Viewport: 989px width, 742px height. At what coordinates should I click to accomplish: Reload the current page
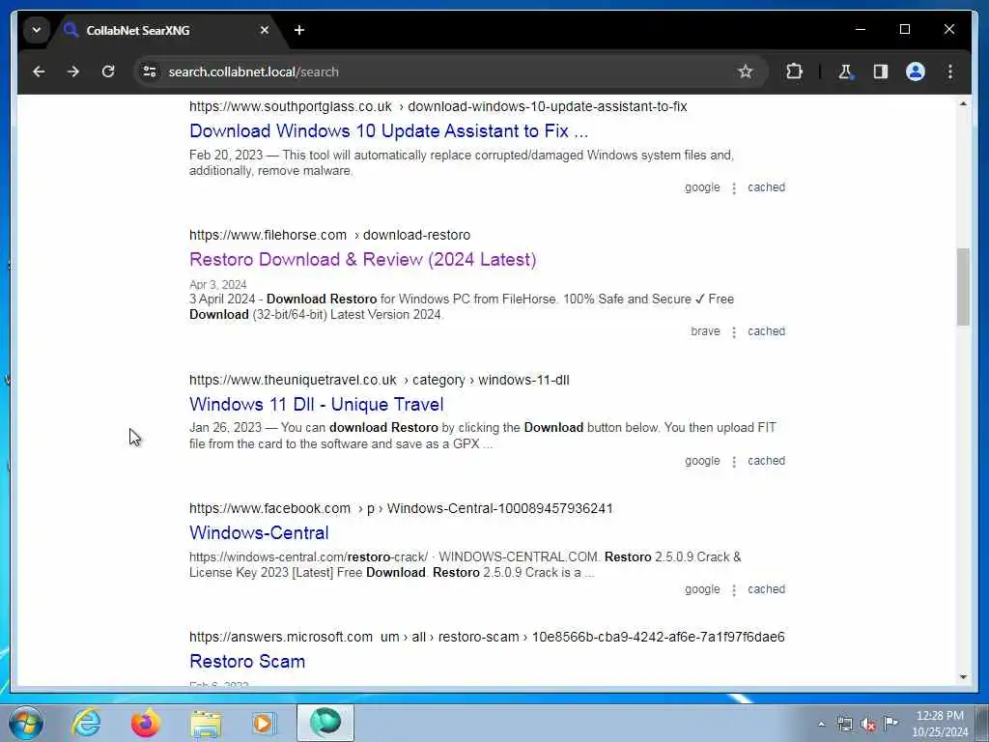coord(108,71)
